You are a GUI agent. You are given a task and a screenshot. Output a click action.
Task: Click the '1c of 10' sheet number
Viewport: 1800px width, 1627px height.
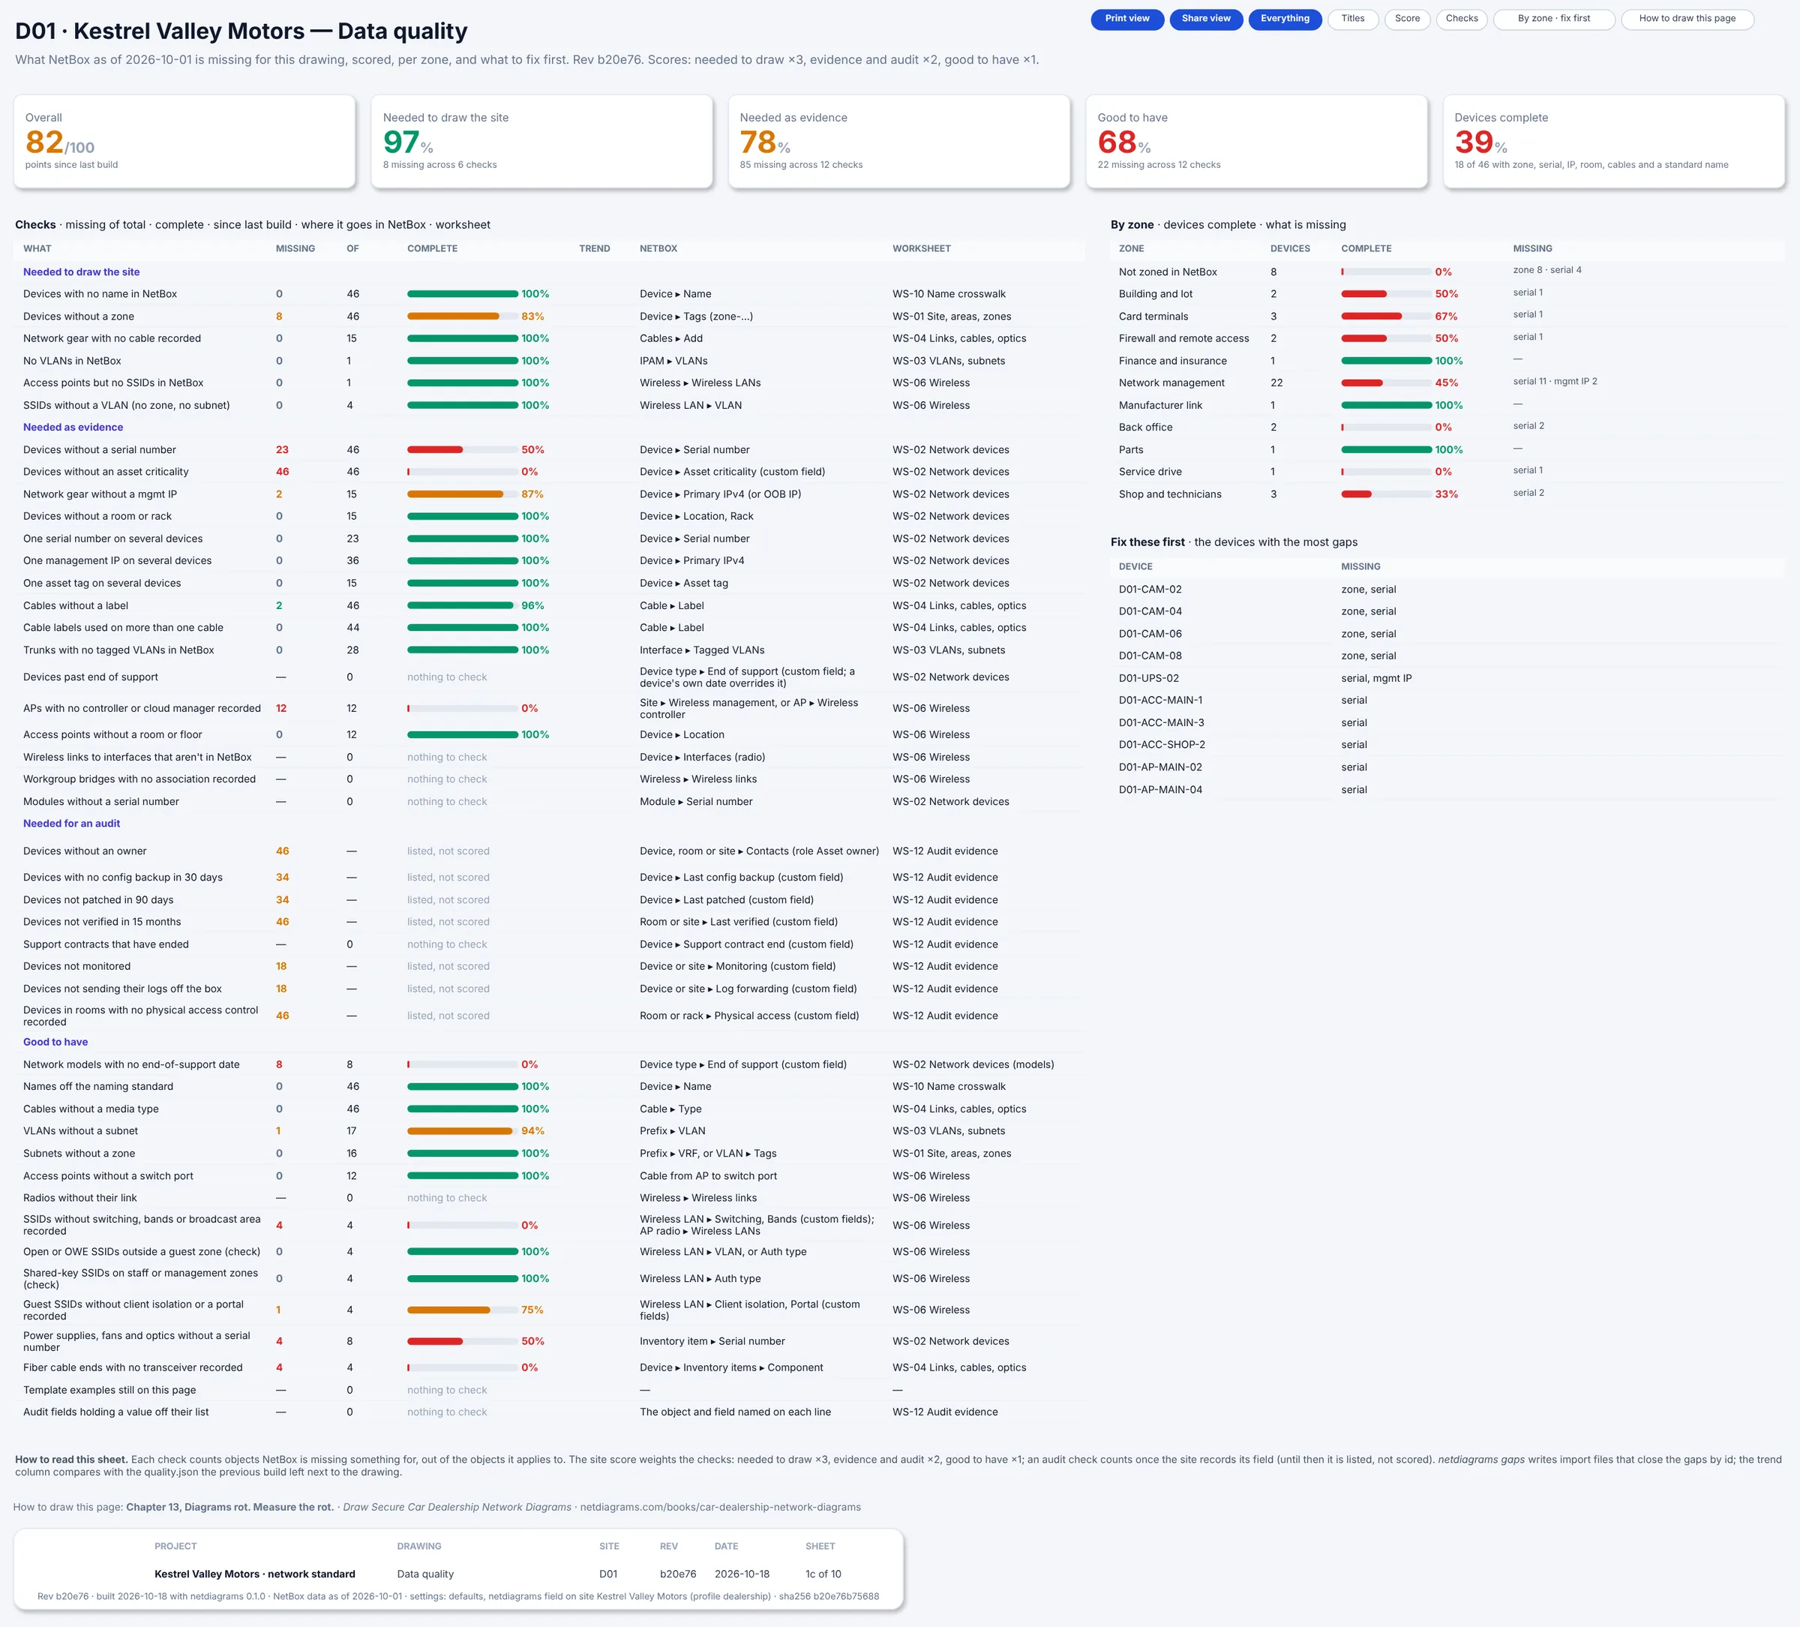point(823,1575)
